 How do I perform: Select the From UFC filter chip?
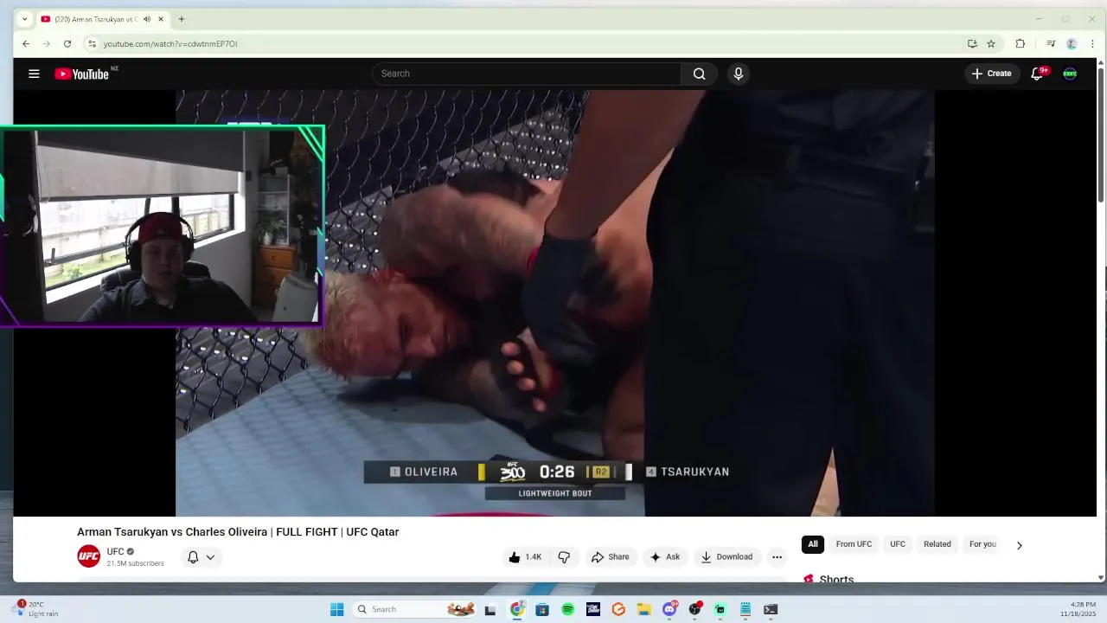[854, 544]
